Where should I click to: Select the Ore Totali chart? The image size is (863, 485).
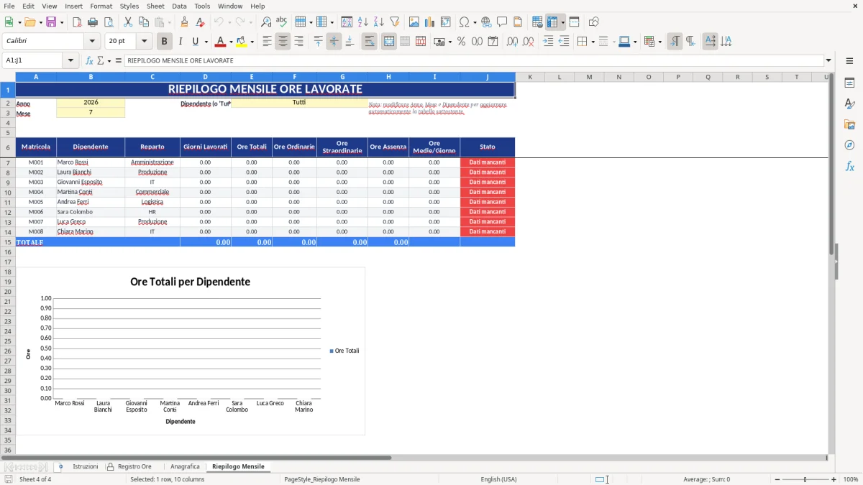point(191,351)
